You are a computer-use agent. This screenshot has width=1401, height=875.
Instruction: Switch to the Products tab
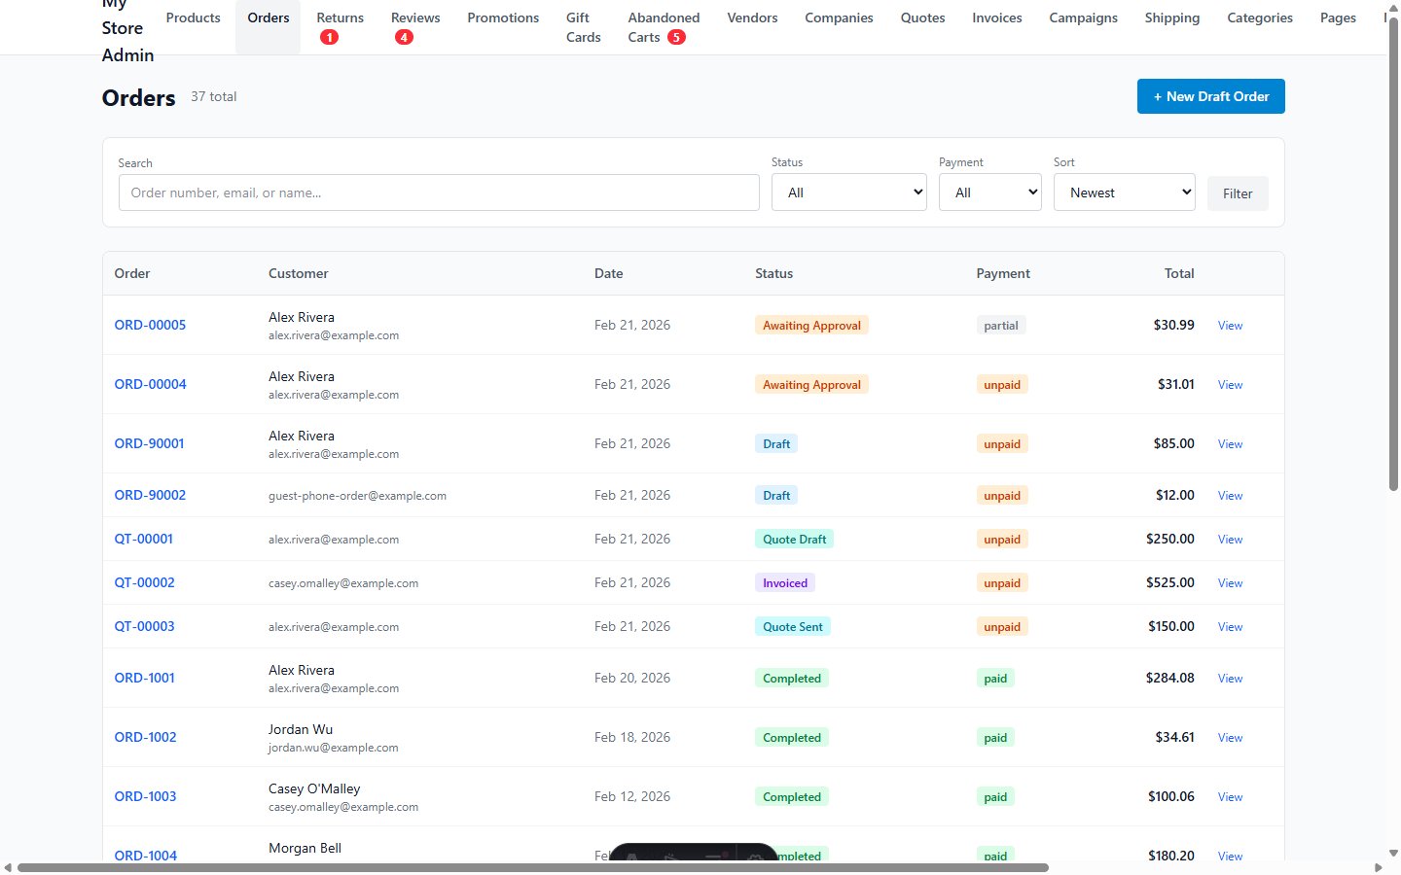(x=193, y=17)
